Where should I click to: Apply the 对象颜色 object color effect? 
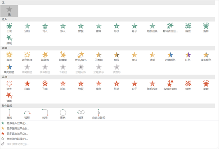(170, 57)
